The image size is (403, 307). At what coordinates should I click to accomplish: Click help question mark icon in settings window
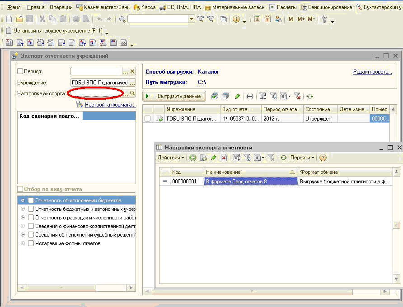click(323, 158)
